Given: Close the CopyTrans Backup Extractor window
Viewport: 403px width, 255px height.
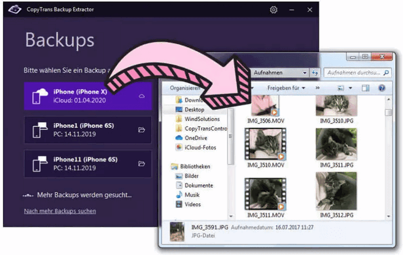Looking at the screenshot, I should coord(310,10).
